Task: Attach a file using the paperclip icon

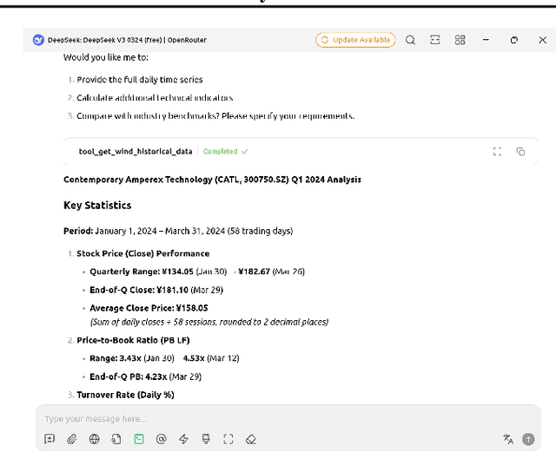Action: coord(72,439)
